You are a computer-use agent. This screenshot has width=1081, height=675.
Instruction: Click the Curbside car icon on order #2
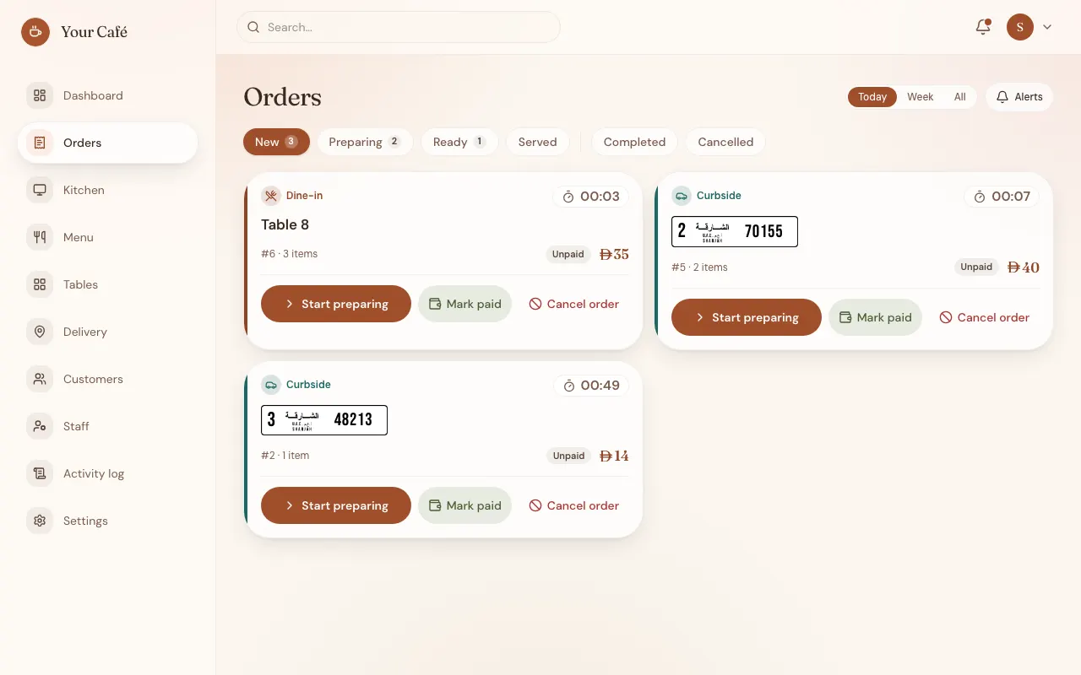click(x=270, y=385)
